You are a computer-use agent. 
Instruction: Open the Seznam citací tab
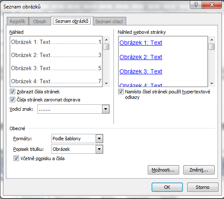coord(109,22)
